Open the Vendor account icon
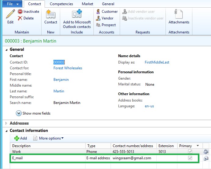The width and height of the screenshot is (211, 169). 98,18
